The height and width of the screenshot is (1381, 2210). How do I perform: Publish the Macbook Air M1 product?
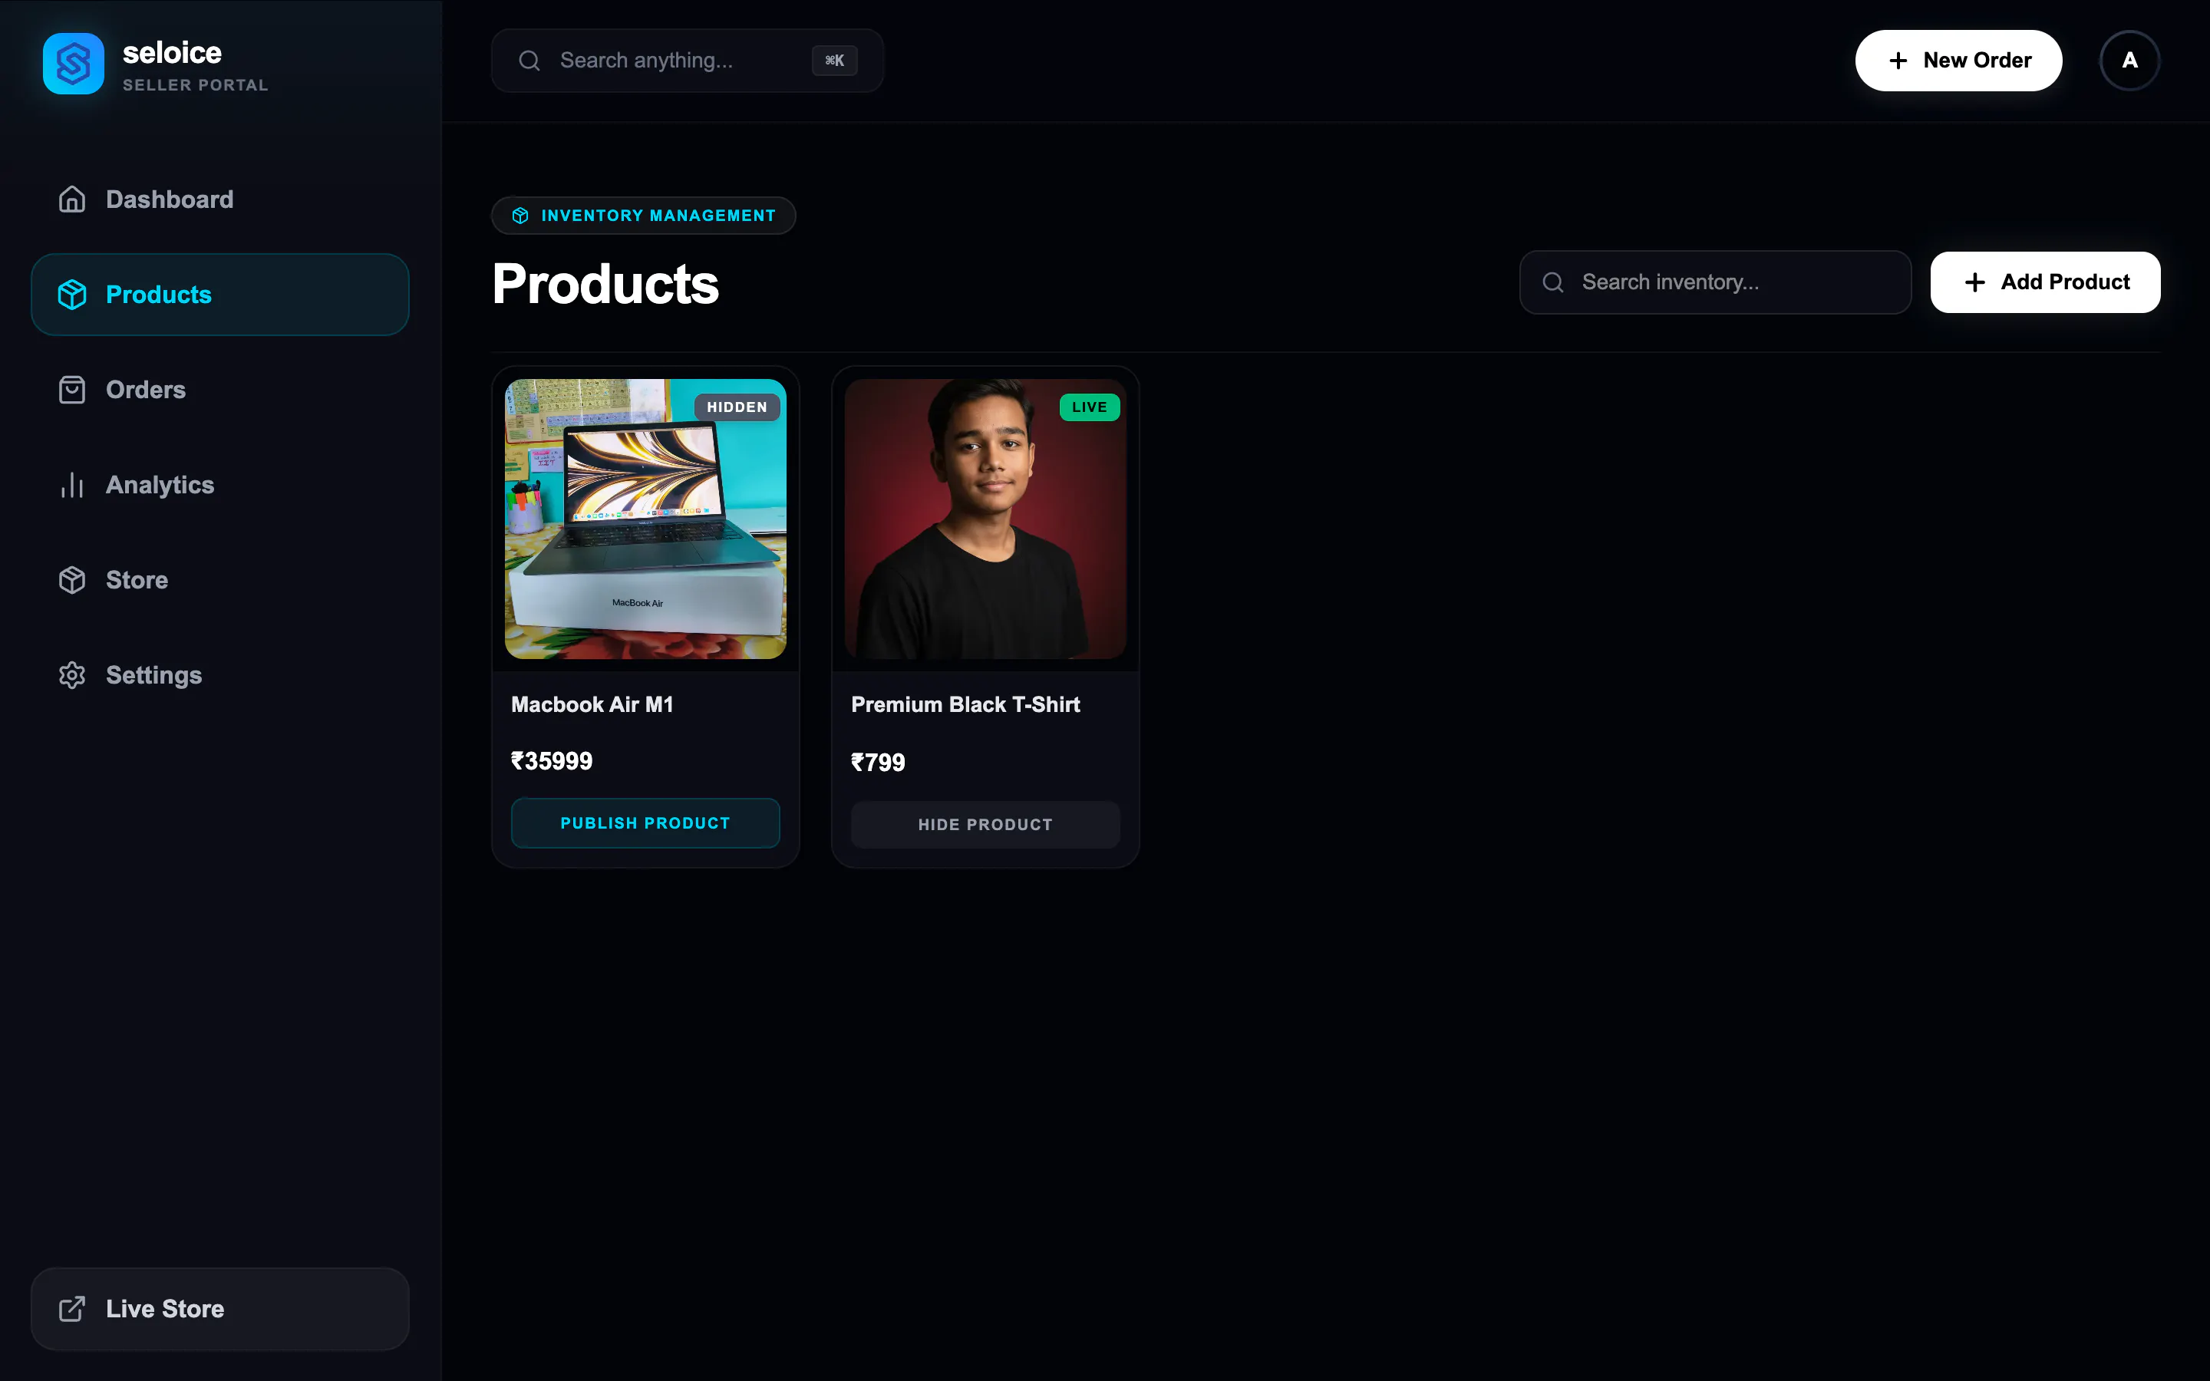645,823
